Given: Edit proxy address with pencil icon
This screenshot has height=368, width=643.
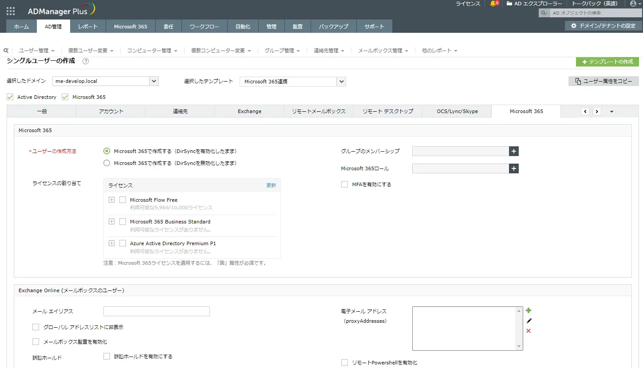Looking at the screenshot, I should pos(529,321).
